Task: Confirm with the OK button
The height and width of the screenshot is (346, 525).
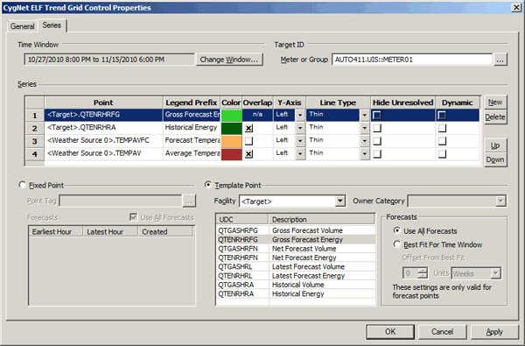Action: tap(390, 332)
